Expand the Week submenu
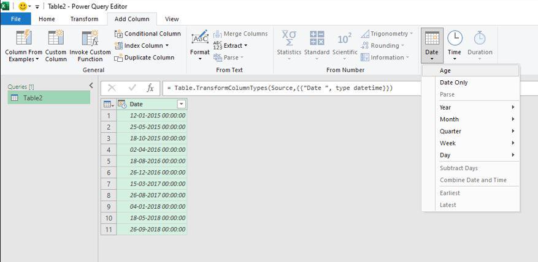Viewport: 538px width, 262px height. click(471, 143)
